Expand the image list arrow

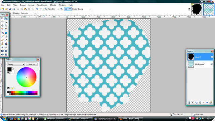[x=189, y=9]
